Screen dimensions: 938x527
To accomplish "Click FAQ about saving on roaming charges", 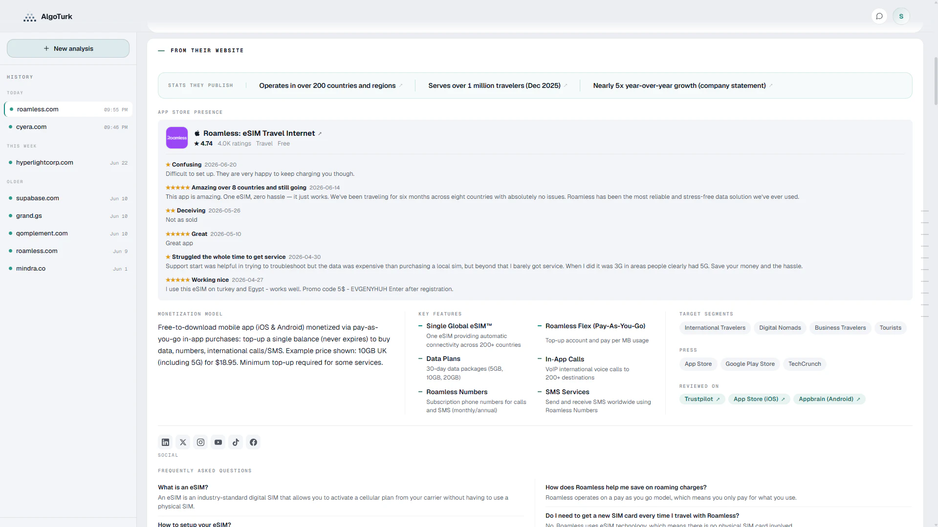I will pos(626,487).
